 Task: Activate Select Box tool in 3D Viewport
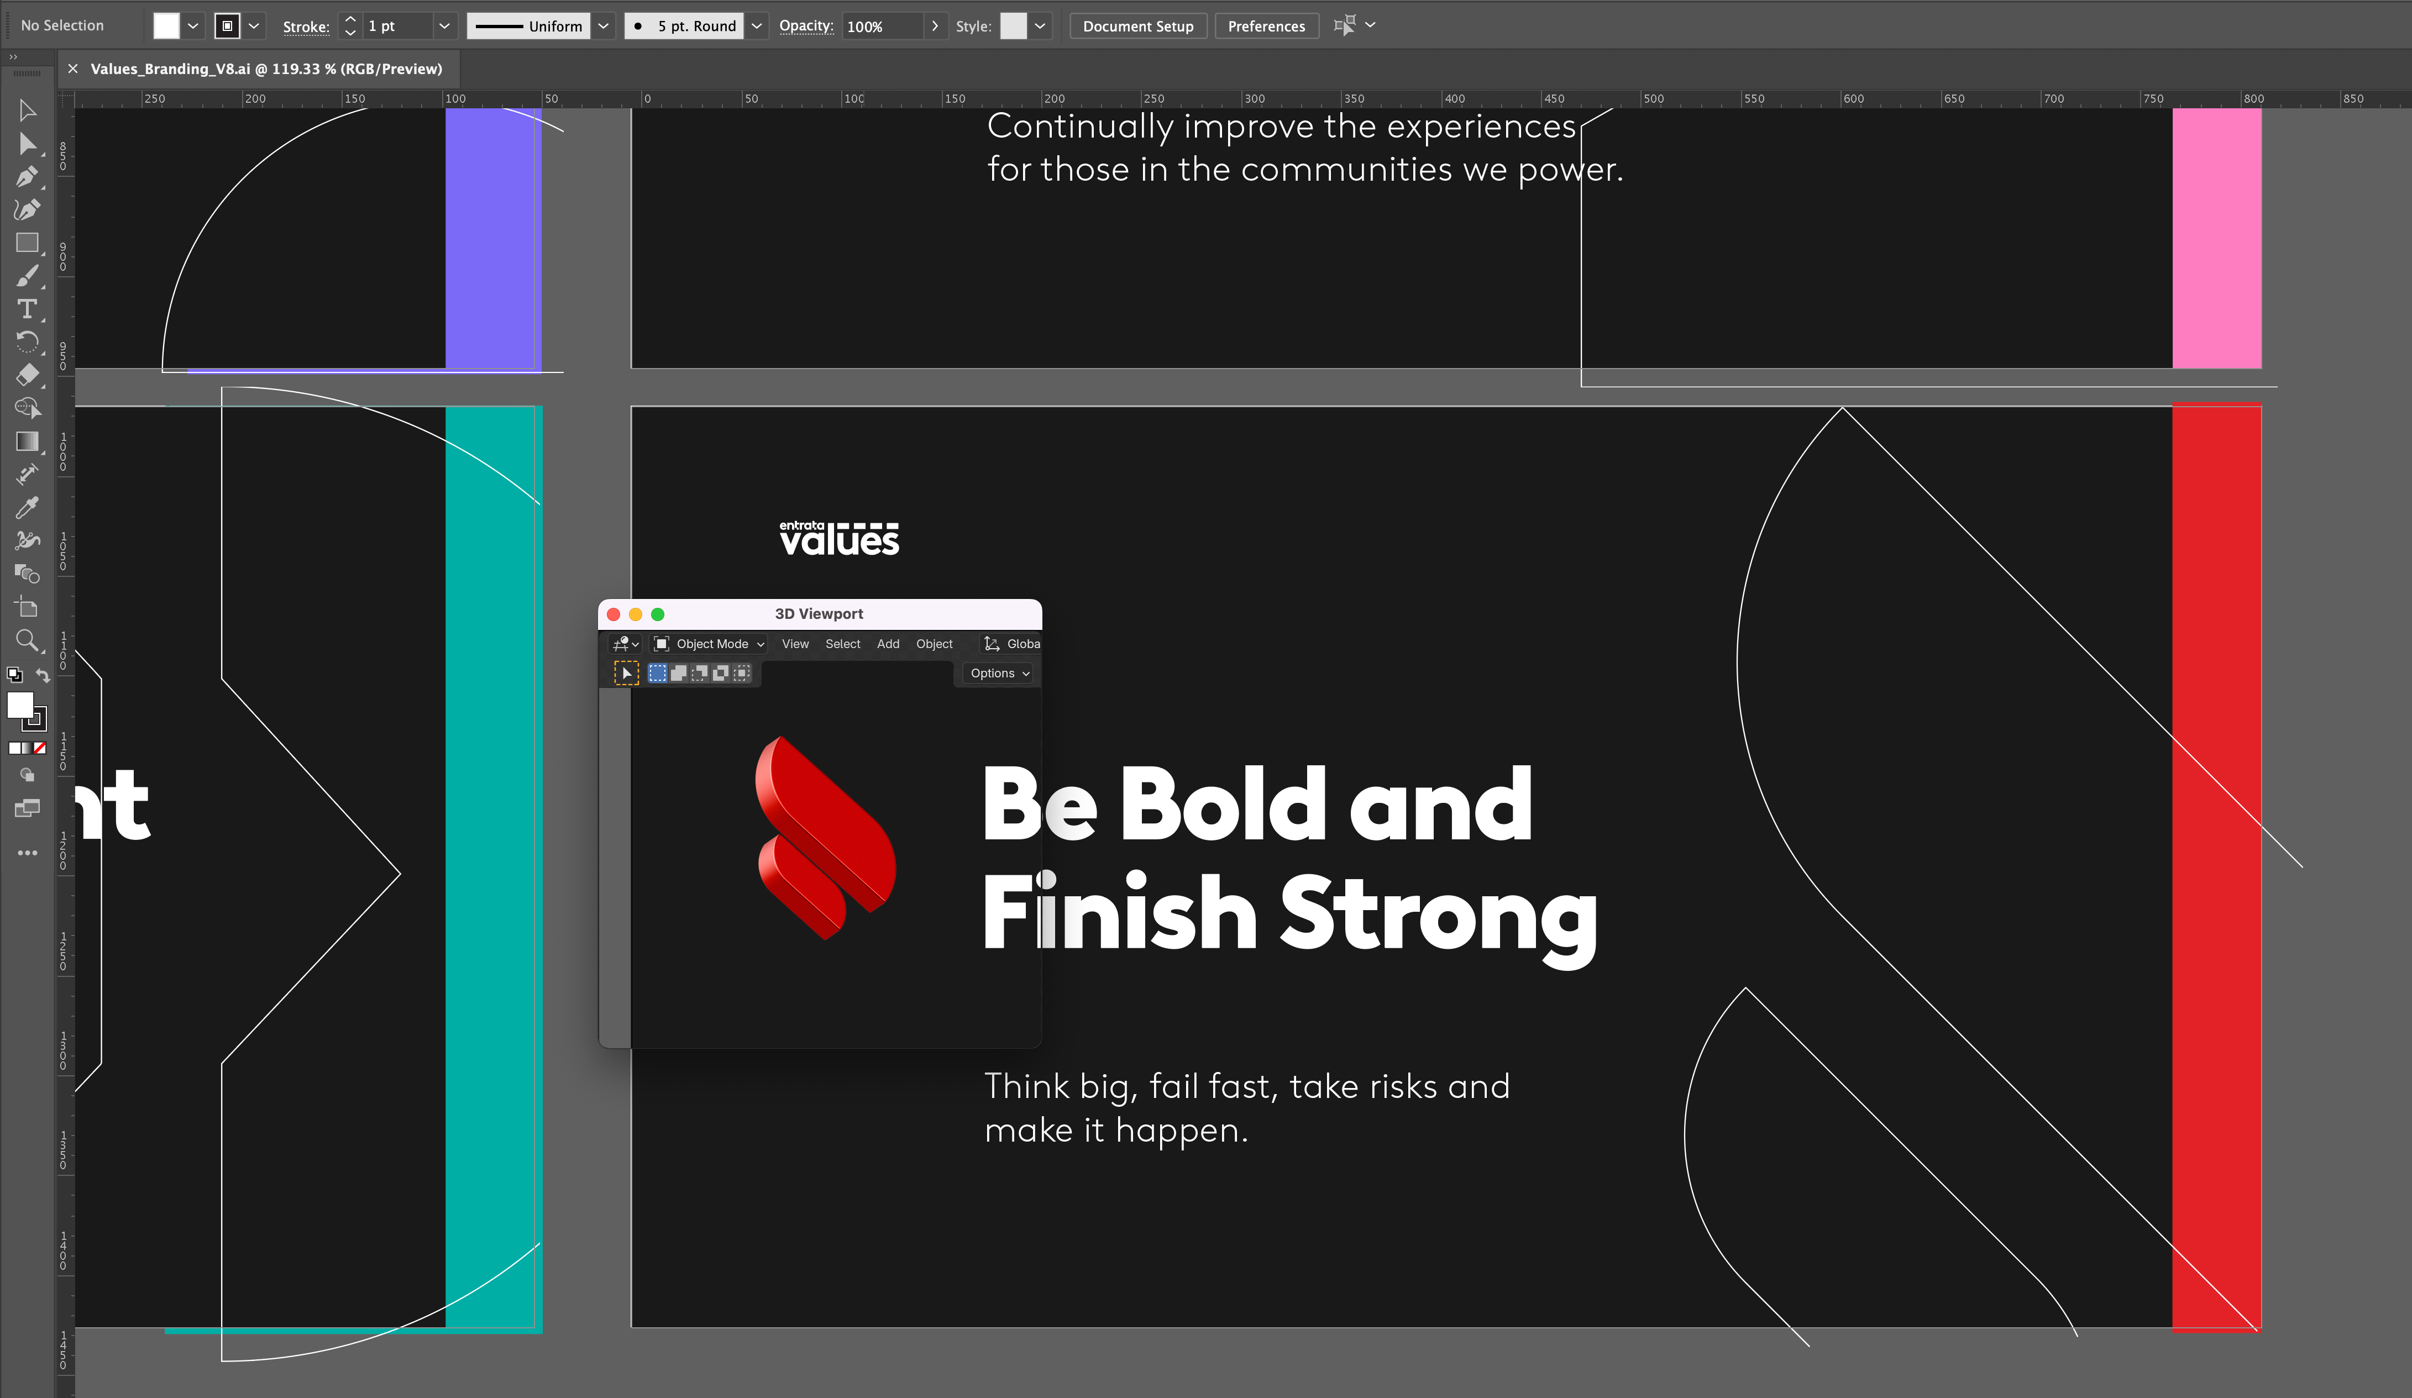tap(626, 674)
